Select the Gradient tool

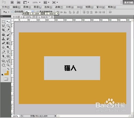(x=8, y=43)
